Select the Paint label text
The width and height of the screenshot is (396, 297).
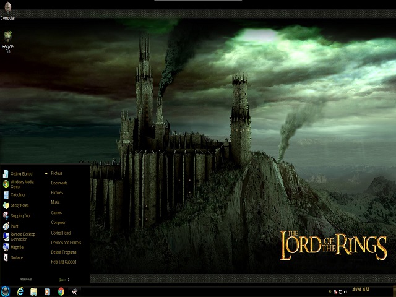coord(14,226)
